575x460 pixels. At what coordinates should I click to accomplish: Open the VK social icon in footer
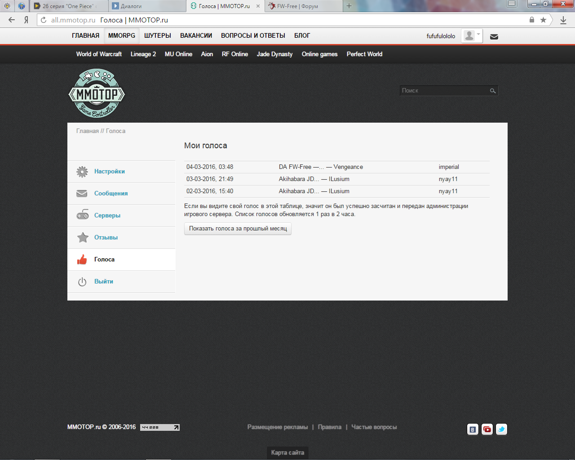coord(473,429)
